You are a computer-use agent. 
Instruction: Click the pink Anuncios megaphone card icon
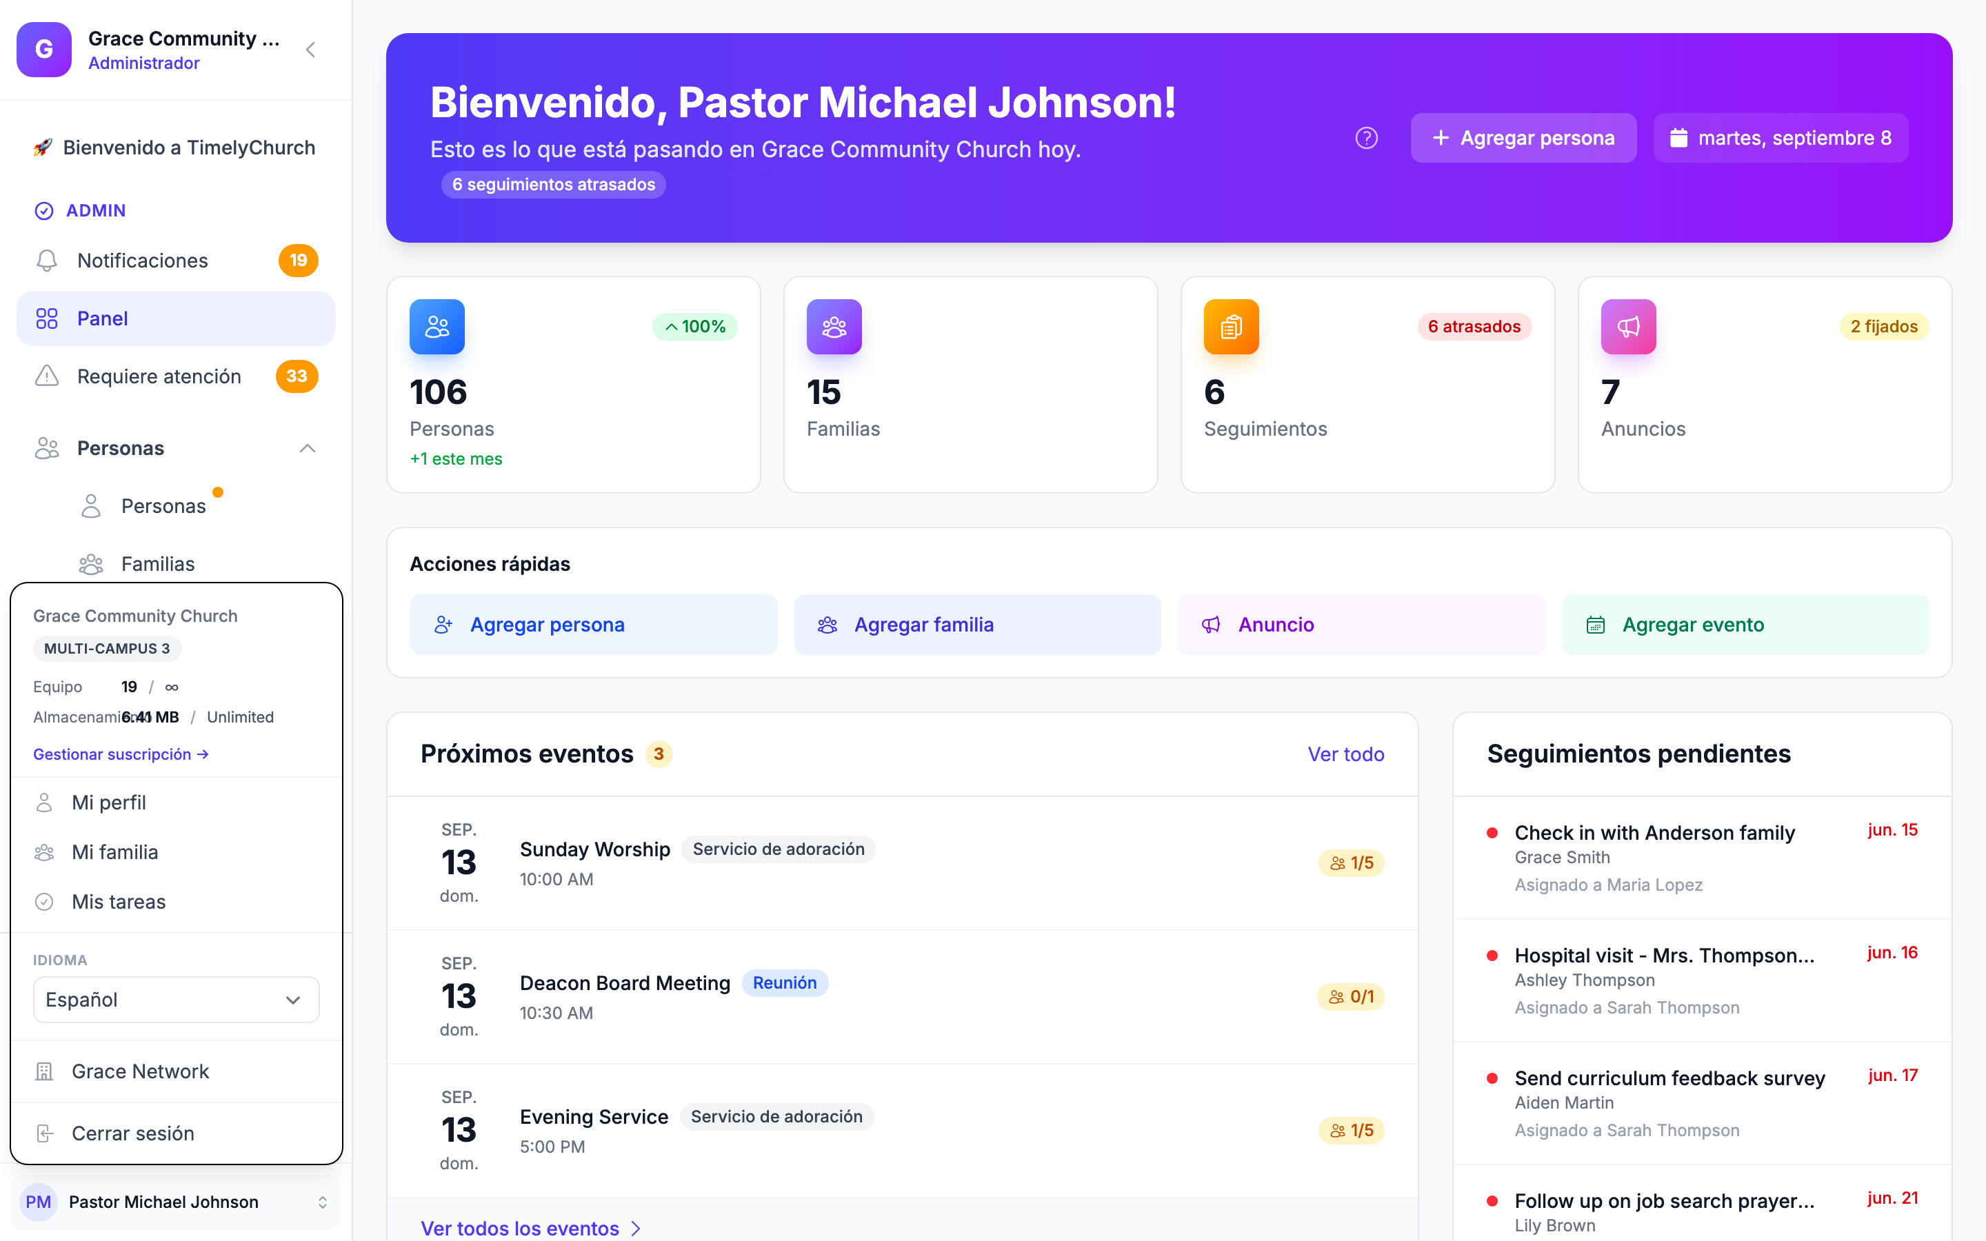[1629, 327]
